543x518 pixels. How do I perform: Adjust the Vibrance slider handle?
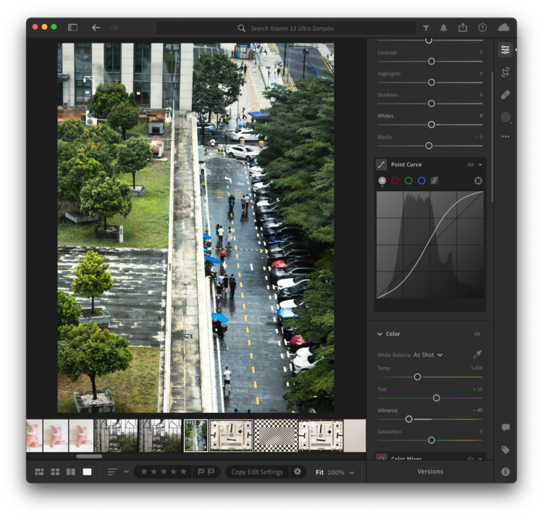tap(408, 419)
